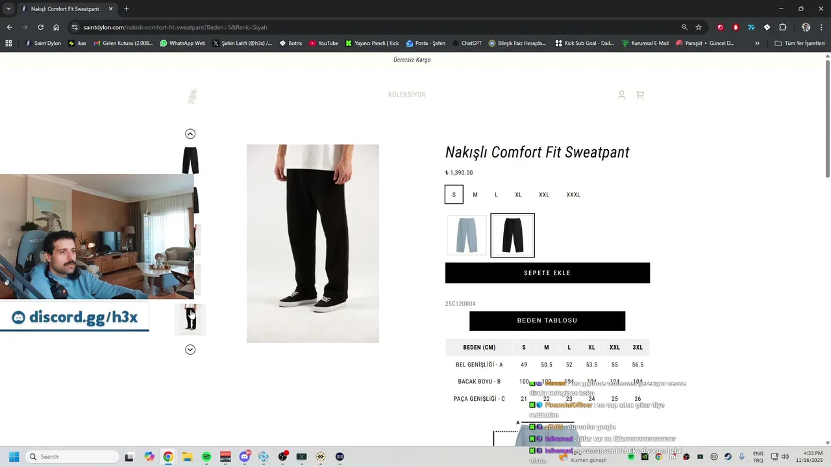
Task: Open the zoom magnifier icon in address bar
Action: pyautogui.click(x=684, y=27)
